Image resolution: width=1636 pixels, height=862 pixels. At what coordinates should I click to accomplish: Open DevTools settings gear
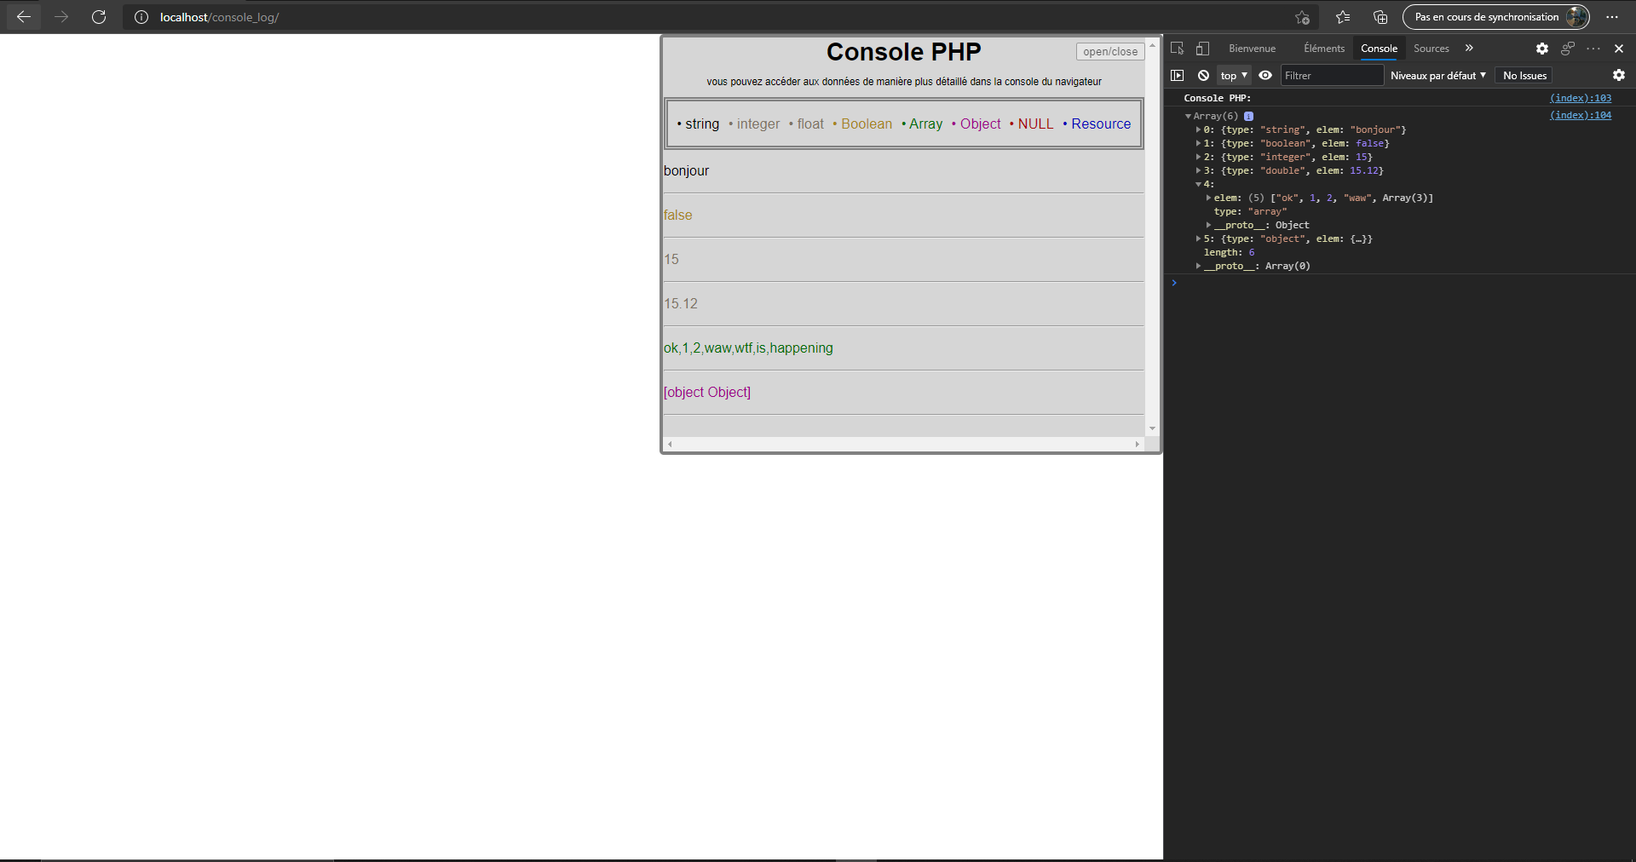point(1541,49)
